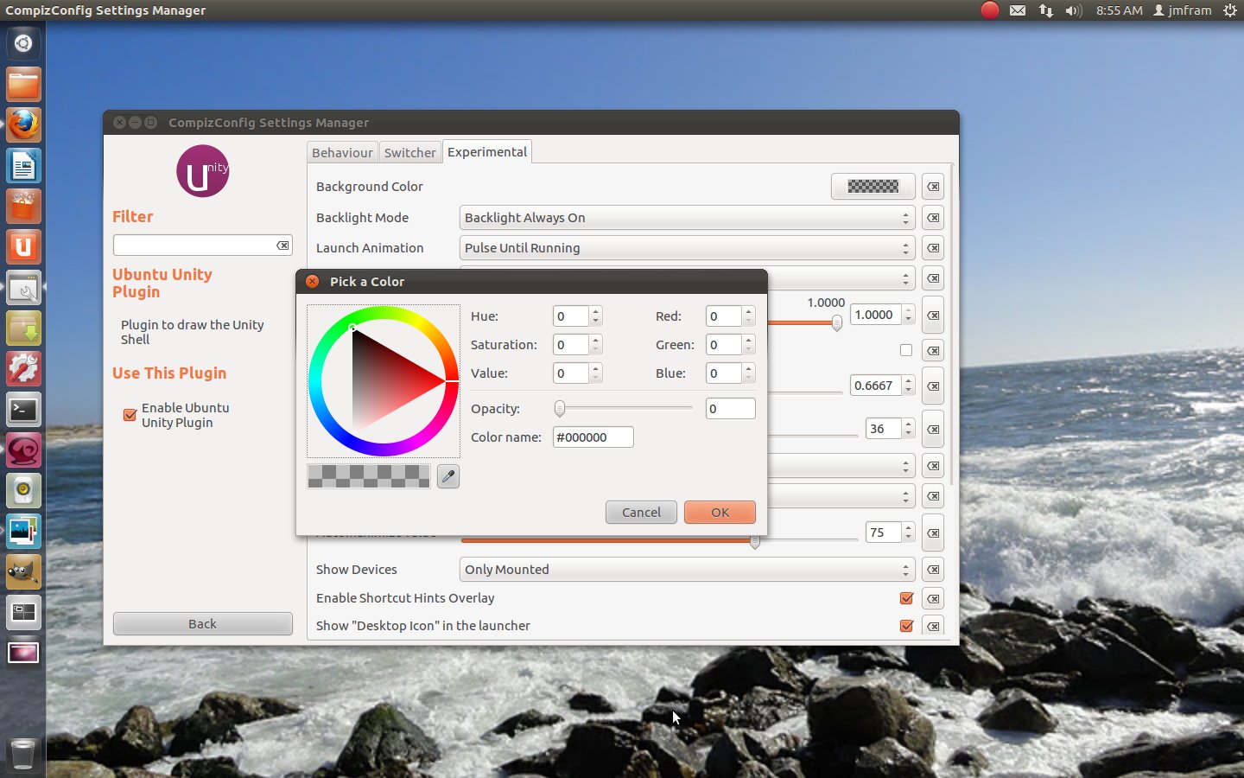Open the Ubuntu Software Center from the dock

tap(23, 206)
